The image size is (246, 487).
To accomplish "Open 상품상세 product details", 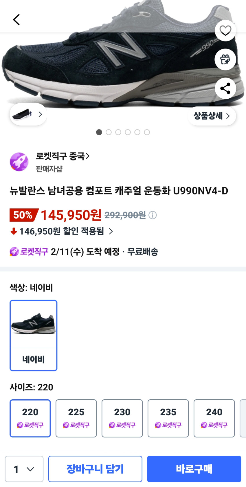I will coord(212,116).
